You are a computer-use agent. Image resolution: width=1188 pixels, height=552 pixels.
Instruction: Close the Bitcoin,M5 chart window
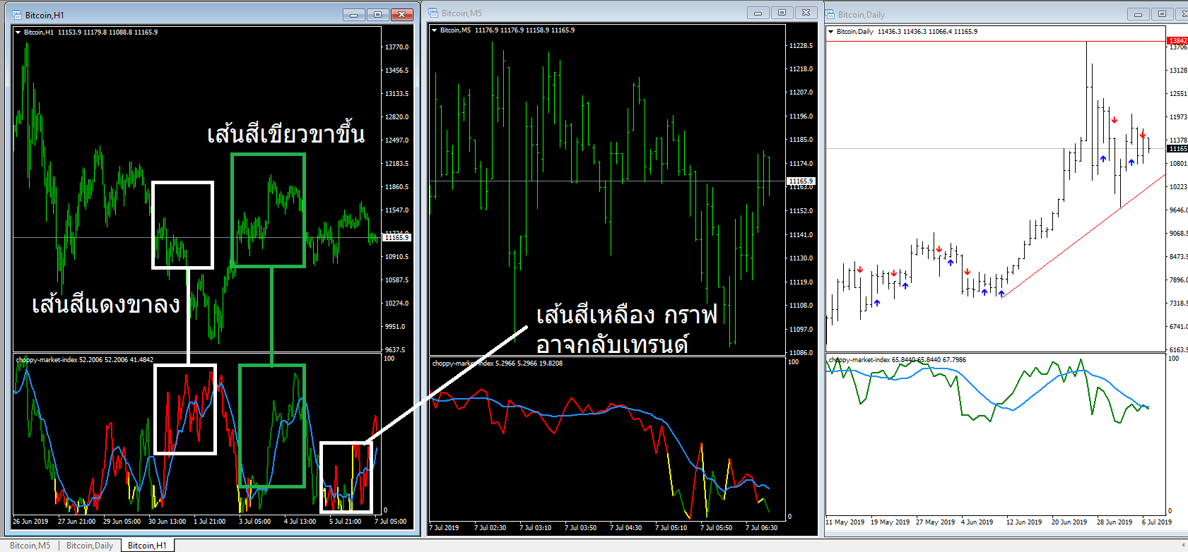[x=806, y=13]
